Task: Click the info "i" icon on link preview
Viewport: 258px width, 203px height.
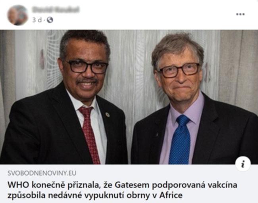Action: tap(243, 164)
